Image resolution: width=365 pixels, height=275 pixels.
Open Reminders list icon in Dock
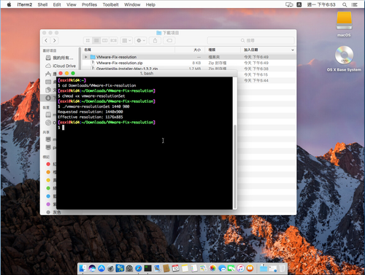click(194, 268)
